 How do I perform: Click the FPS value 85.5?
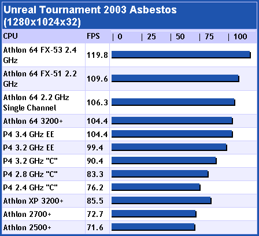[x=95, y=201]
